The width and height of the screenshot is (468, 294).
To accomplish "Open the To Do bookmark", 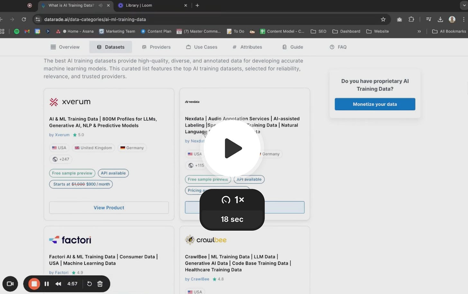I will tap(235, 31).
